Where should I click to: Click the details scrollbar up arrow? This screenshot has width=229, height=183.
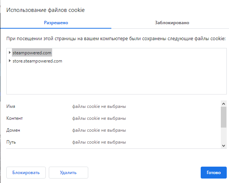pos(223,104)
